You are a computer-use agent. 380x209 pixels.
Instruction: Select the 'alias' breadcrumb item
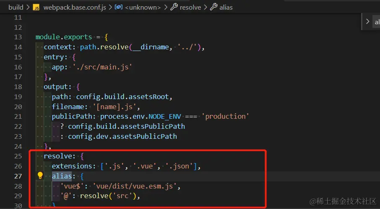point(226,8)
